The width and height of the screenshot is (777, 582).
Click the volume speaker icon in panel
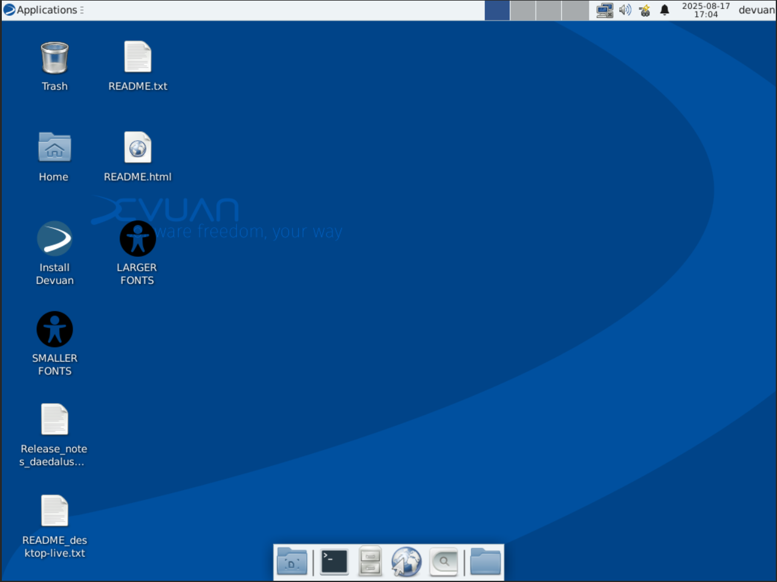[625, 10]
